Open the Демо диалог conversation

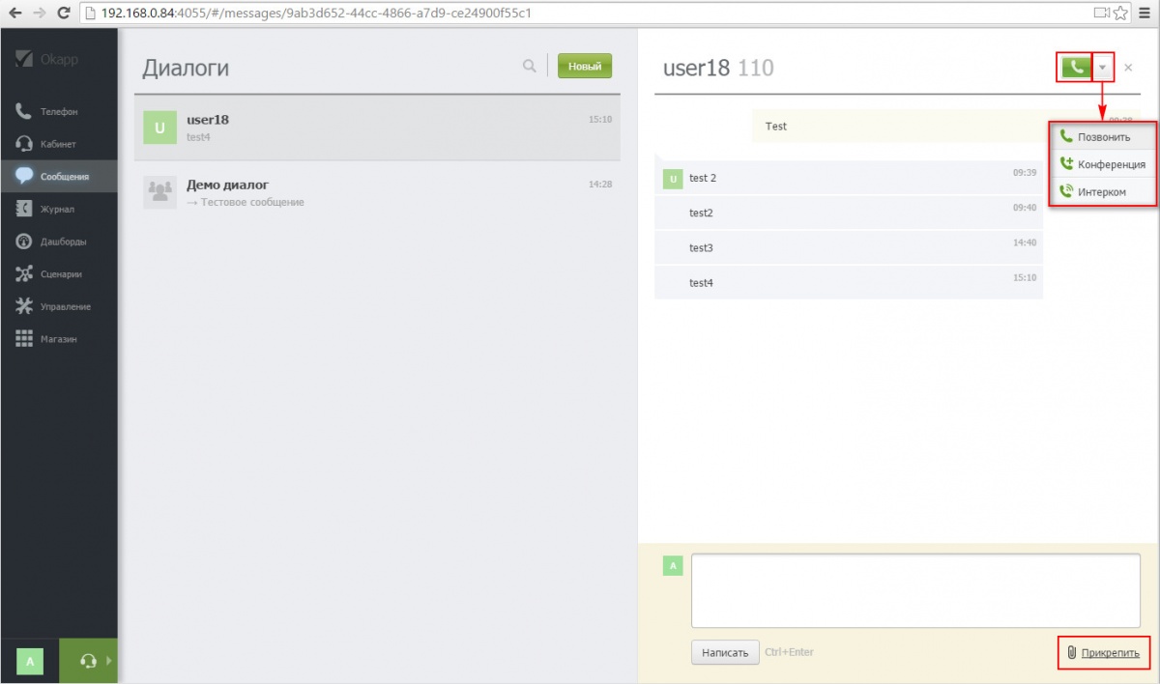[377, 193]
